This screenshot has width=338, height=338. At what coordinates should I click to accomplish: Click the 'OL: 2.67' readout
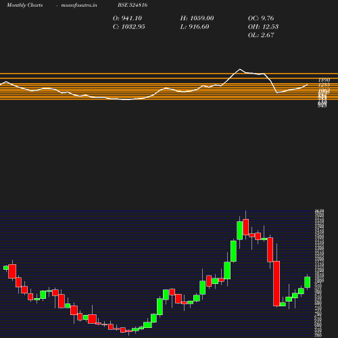click(x=261, y=35)
